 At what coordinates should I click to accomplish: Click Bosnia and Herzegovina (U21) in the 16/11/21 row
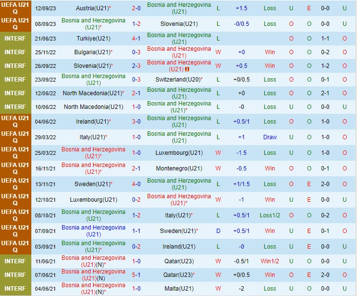(x=94, y=169)
